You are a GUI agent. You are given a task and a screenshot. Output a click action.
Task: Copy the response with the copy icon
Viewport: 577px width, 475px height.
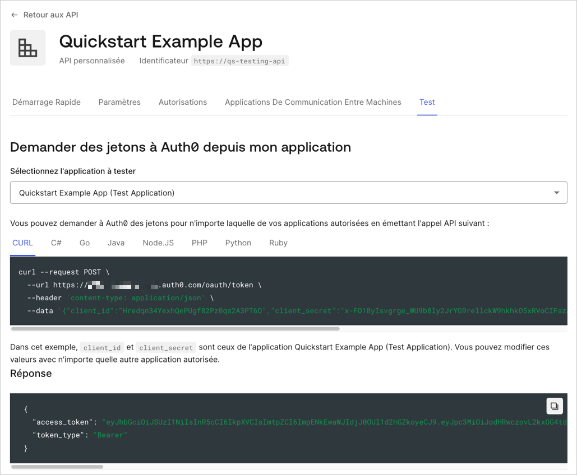click(x=554, y=406)
